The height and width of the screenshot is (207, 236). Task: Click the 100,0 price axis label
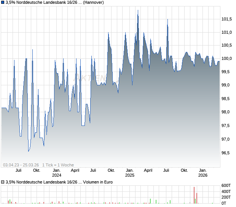[227, 59]
